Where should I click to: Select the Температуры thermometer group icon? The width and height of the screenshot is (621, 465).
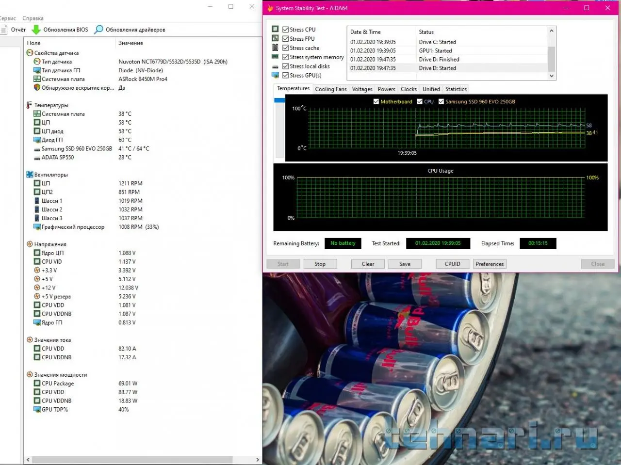point(30,105)
